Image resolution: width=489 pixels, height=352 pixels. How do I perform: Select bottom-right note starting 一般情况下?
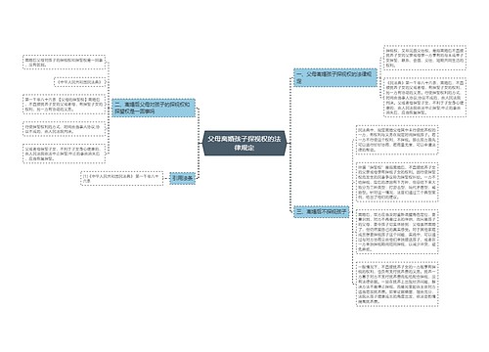[x=397, y=284]
